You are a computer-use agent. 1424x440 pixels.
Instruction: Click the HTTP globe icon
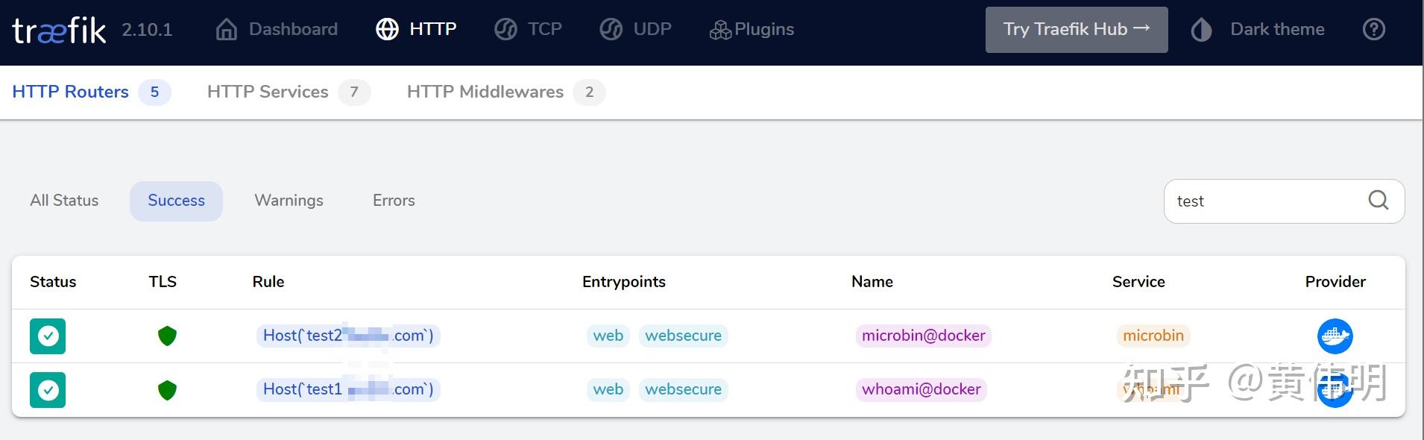(x=387, y=29)
